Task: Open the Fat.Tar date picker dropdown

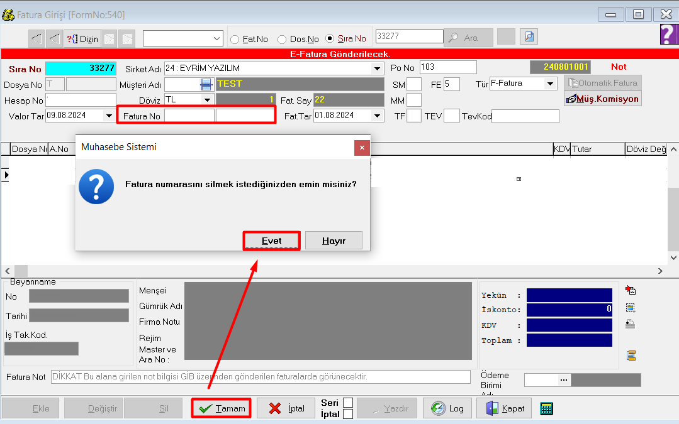Action: [x=378, y=116]
